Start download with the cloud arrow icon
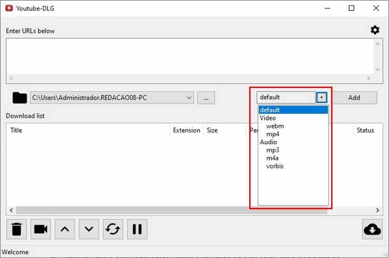The height and width of the screenshot is (258, 389). point(372,229)
